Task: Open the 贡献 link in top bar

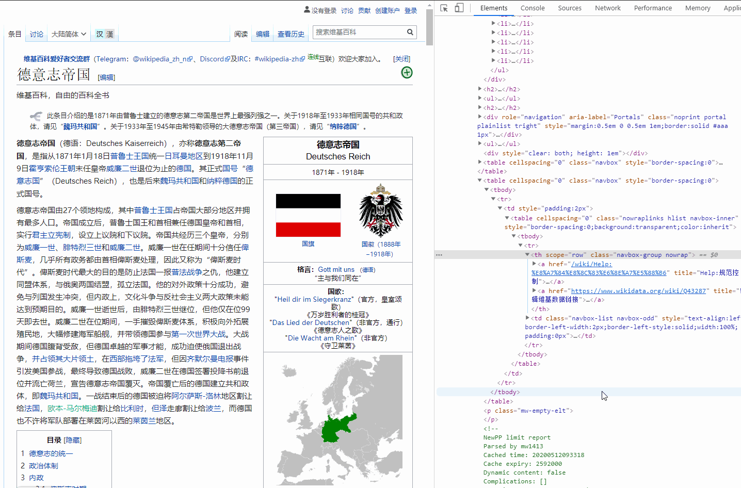Action: point(364,10)
